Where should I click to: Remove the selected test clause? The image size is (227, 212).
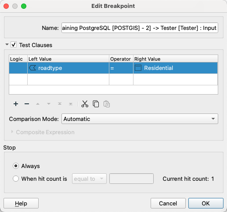point(27,104)
